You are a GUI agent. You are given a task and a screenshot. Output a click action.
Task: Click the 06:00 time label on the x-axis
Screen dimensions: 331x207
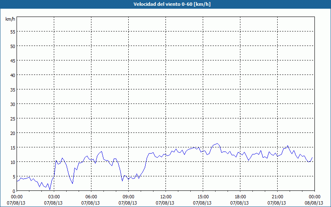click(x=91, y=197)
